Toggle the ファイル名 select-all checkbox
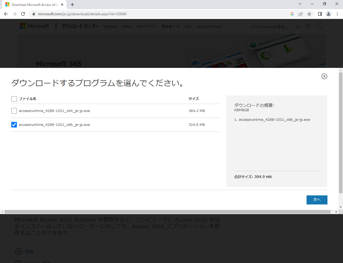The height and width of the screenshot is (263, 343). click(x=14, y=99)
